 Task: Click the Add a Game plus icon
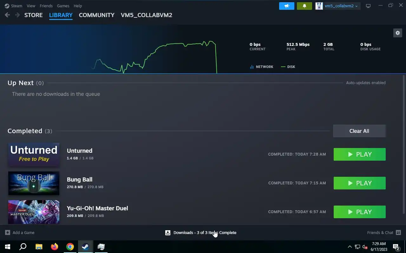coord(8,232)
